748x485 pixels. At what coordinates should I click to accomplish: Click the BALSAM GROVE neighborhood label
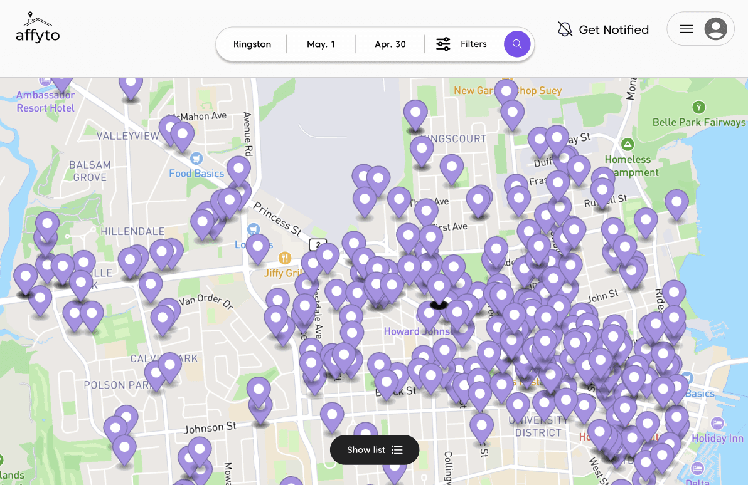pyautogui.click(x=90, y=171)
